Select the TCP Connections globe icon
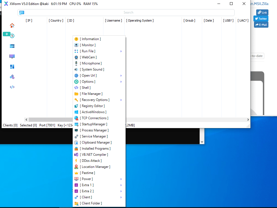This screenshot has height=208, width=277. coord(76,118)
